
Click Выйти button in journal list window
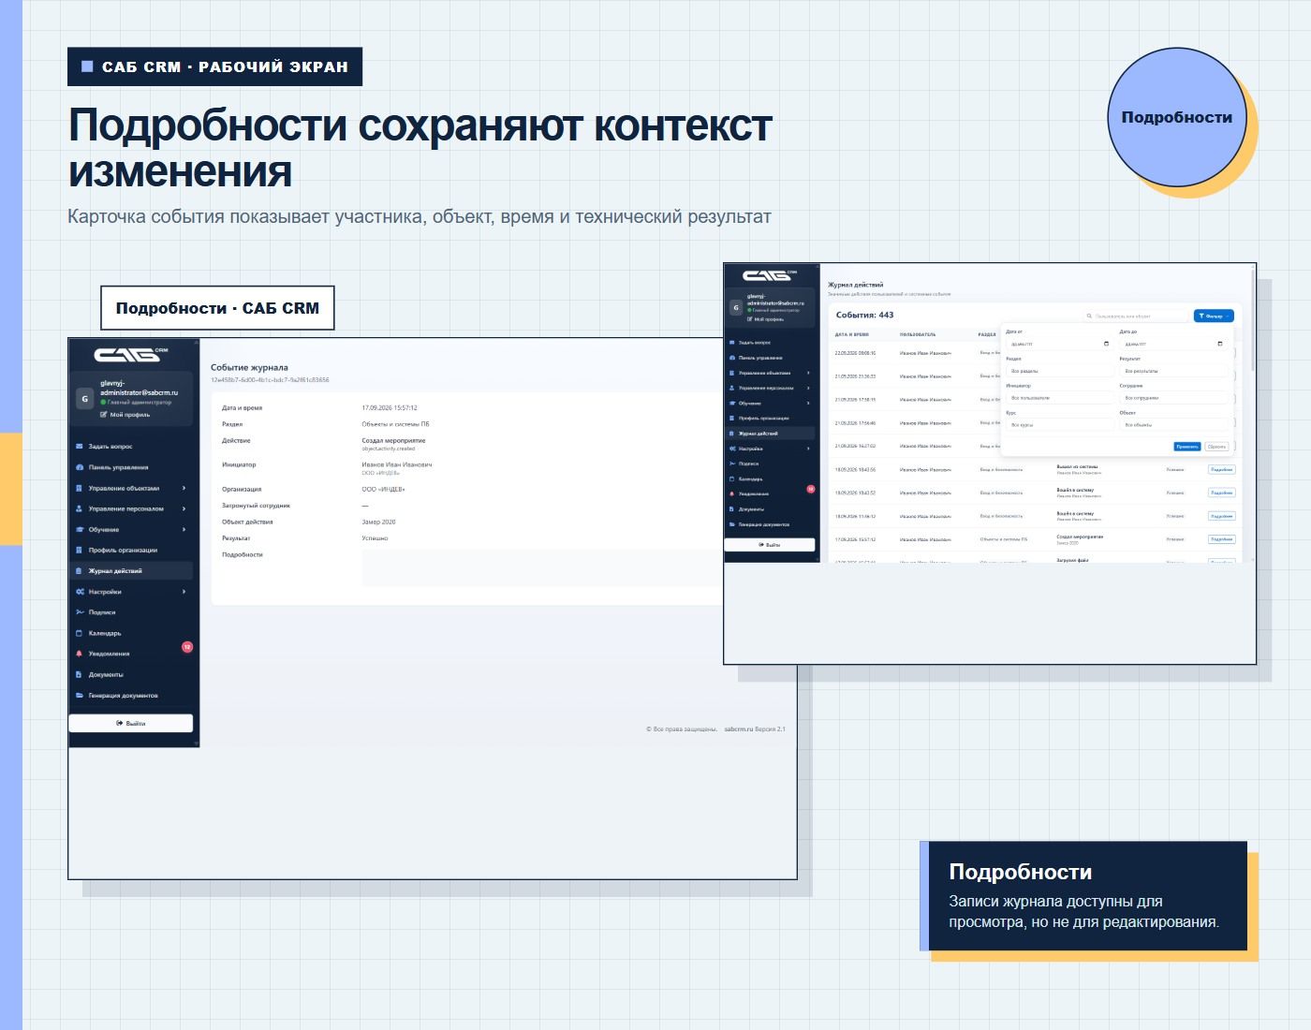coord(771,544)
